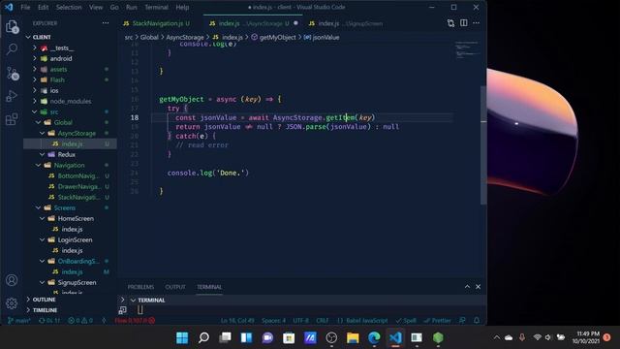Open index.js under LoginScreen folder
The width and height of the screenshot is (620, 349).
pyautogui.click(x=72, y=250)
